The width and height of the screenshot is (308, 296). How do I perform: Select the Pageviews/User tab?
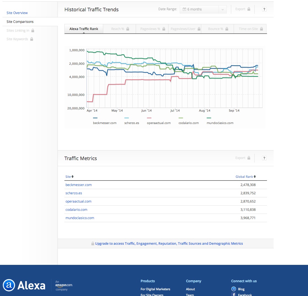[185, 29]
